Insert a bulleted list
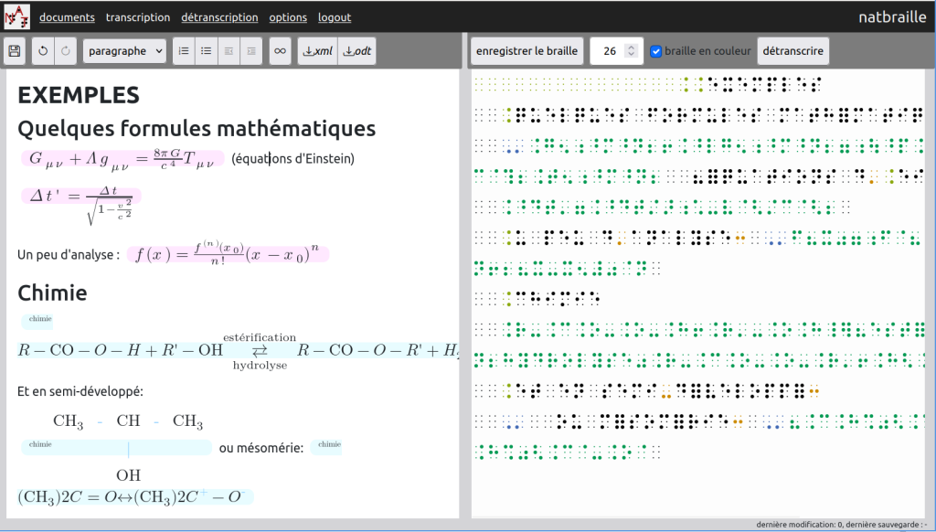The height and width of the screenshot is (532, 936). tap(207, 51)
